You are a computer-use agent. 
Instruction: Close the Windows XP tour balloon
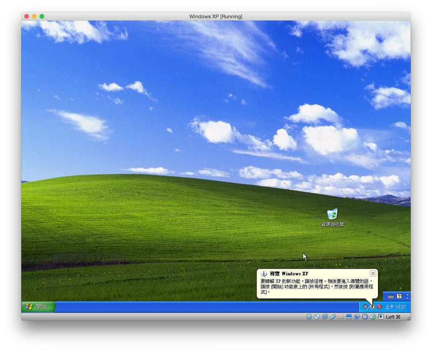tap(373, 273)
